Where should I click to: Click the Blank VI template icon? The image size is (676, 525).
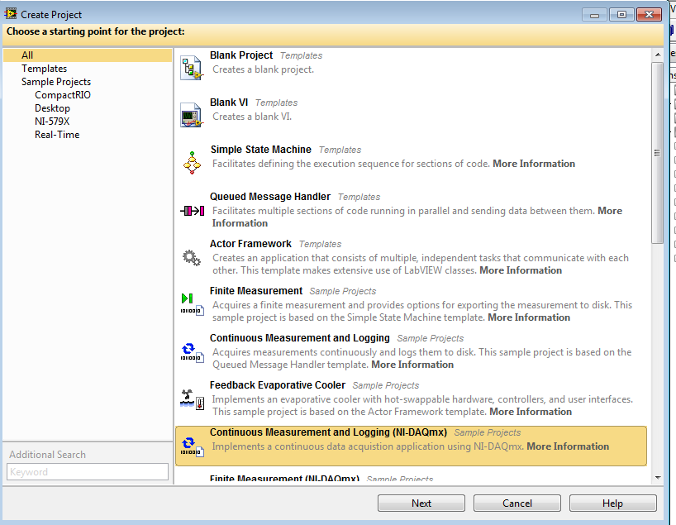(x=192, y=115)
